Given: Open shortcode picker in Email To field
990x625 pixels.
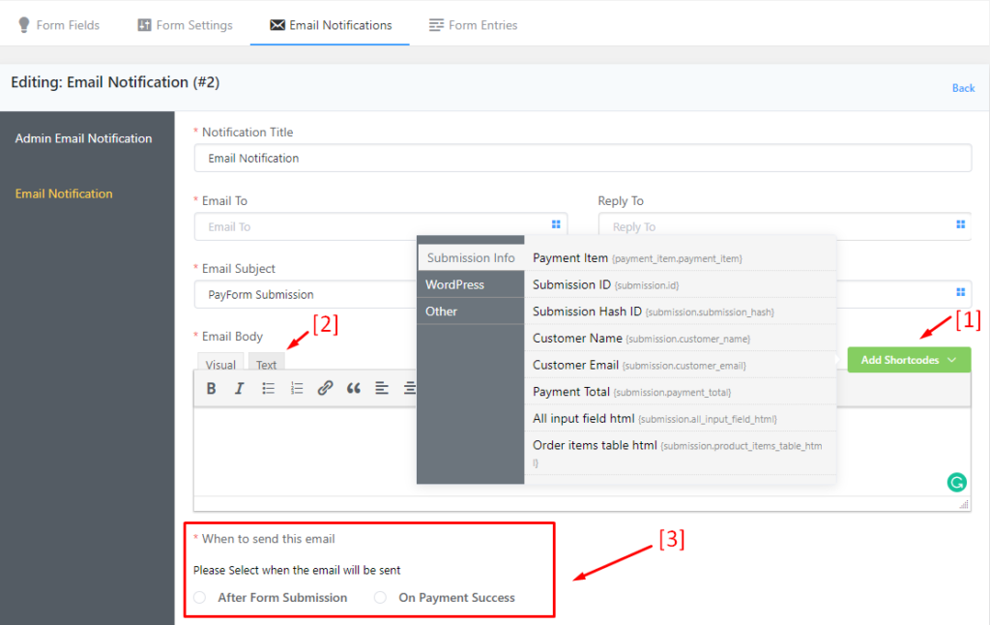Looking at the screenshot, I should pyautogui.click(x=556, y=224).
